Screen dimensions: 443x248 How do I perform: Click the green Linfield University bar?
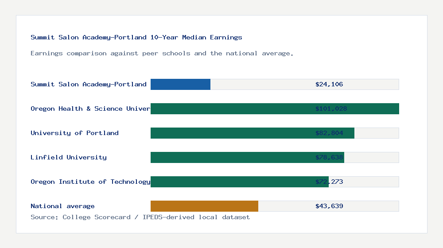247,157
